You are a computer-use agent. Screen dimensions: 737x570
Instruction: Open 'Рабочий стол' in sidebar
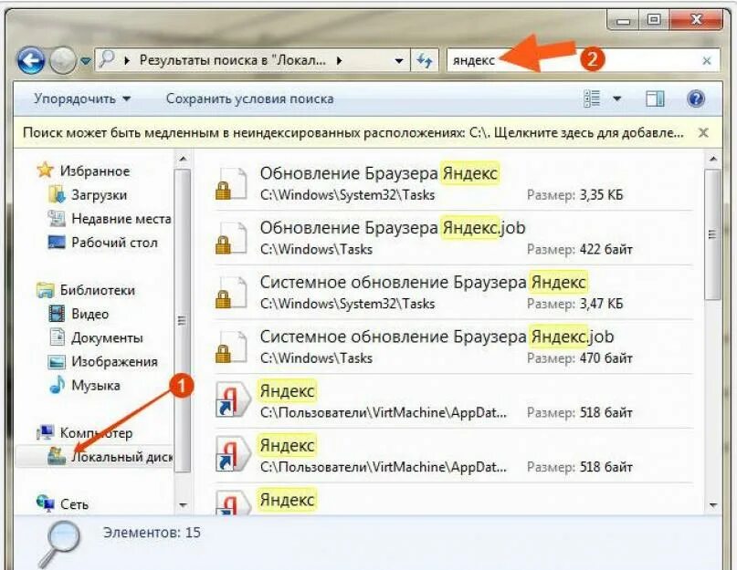point(114,243)
